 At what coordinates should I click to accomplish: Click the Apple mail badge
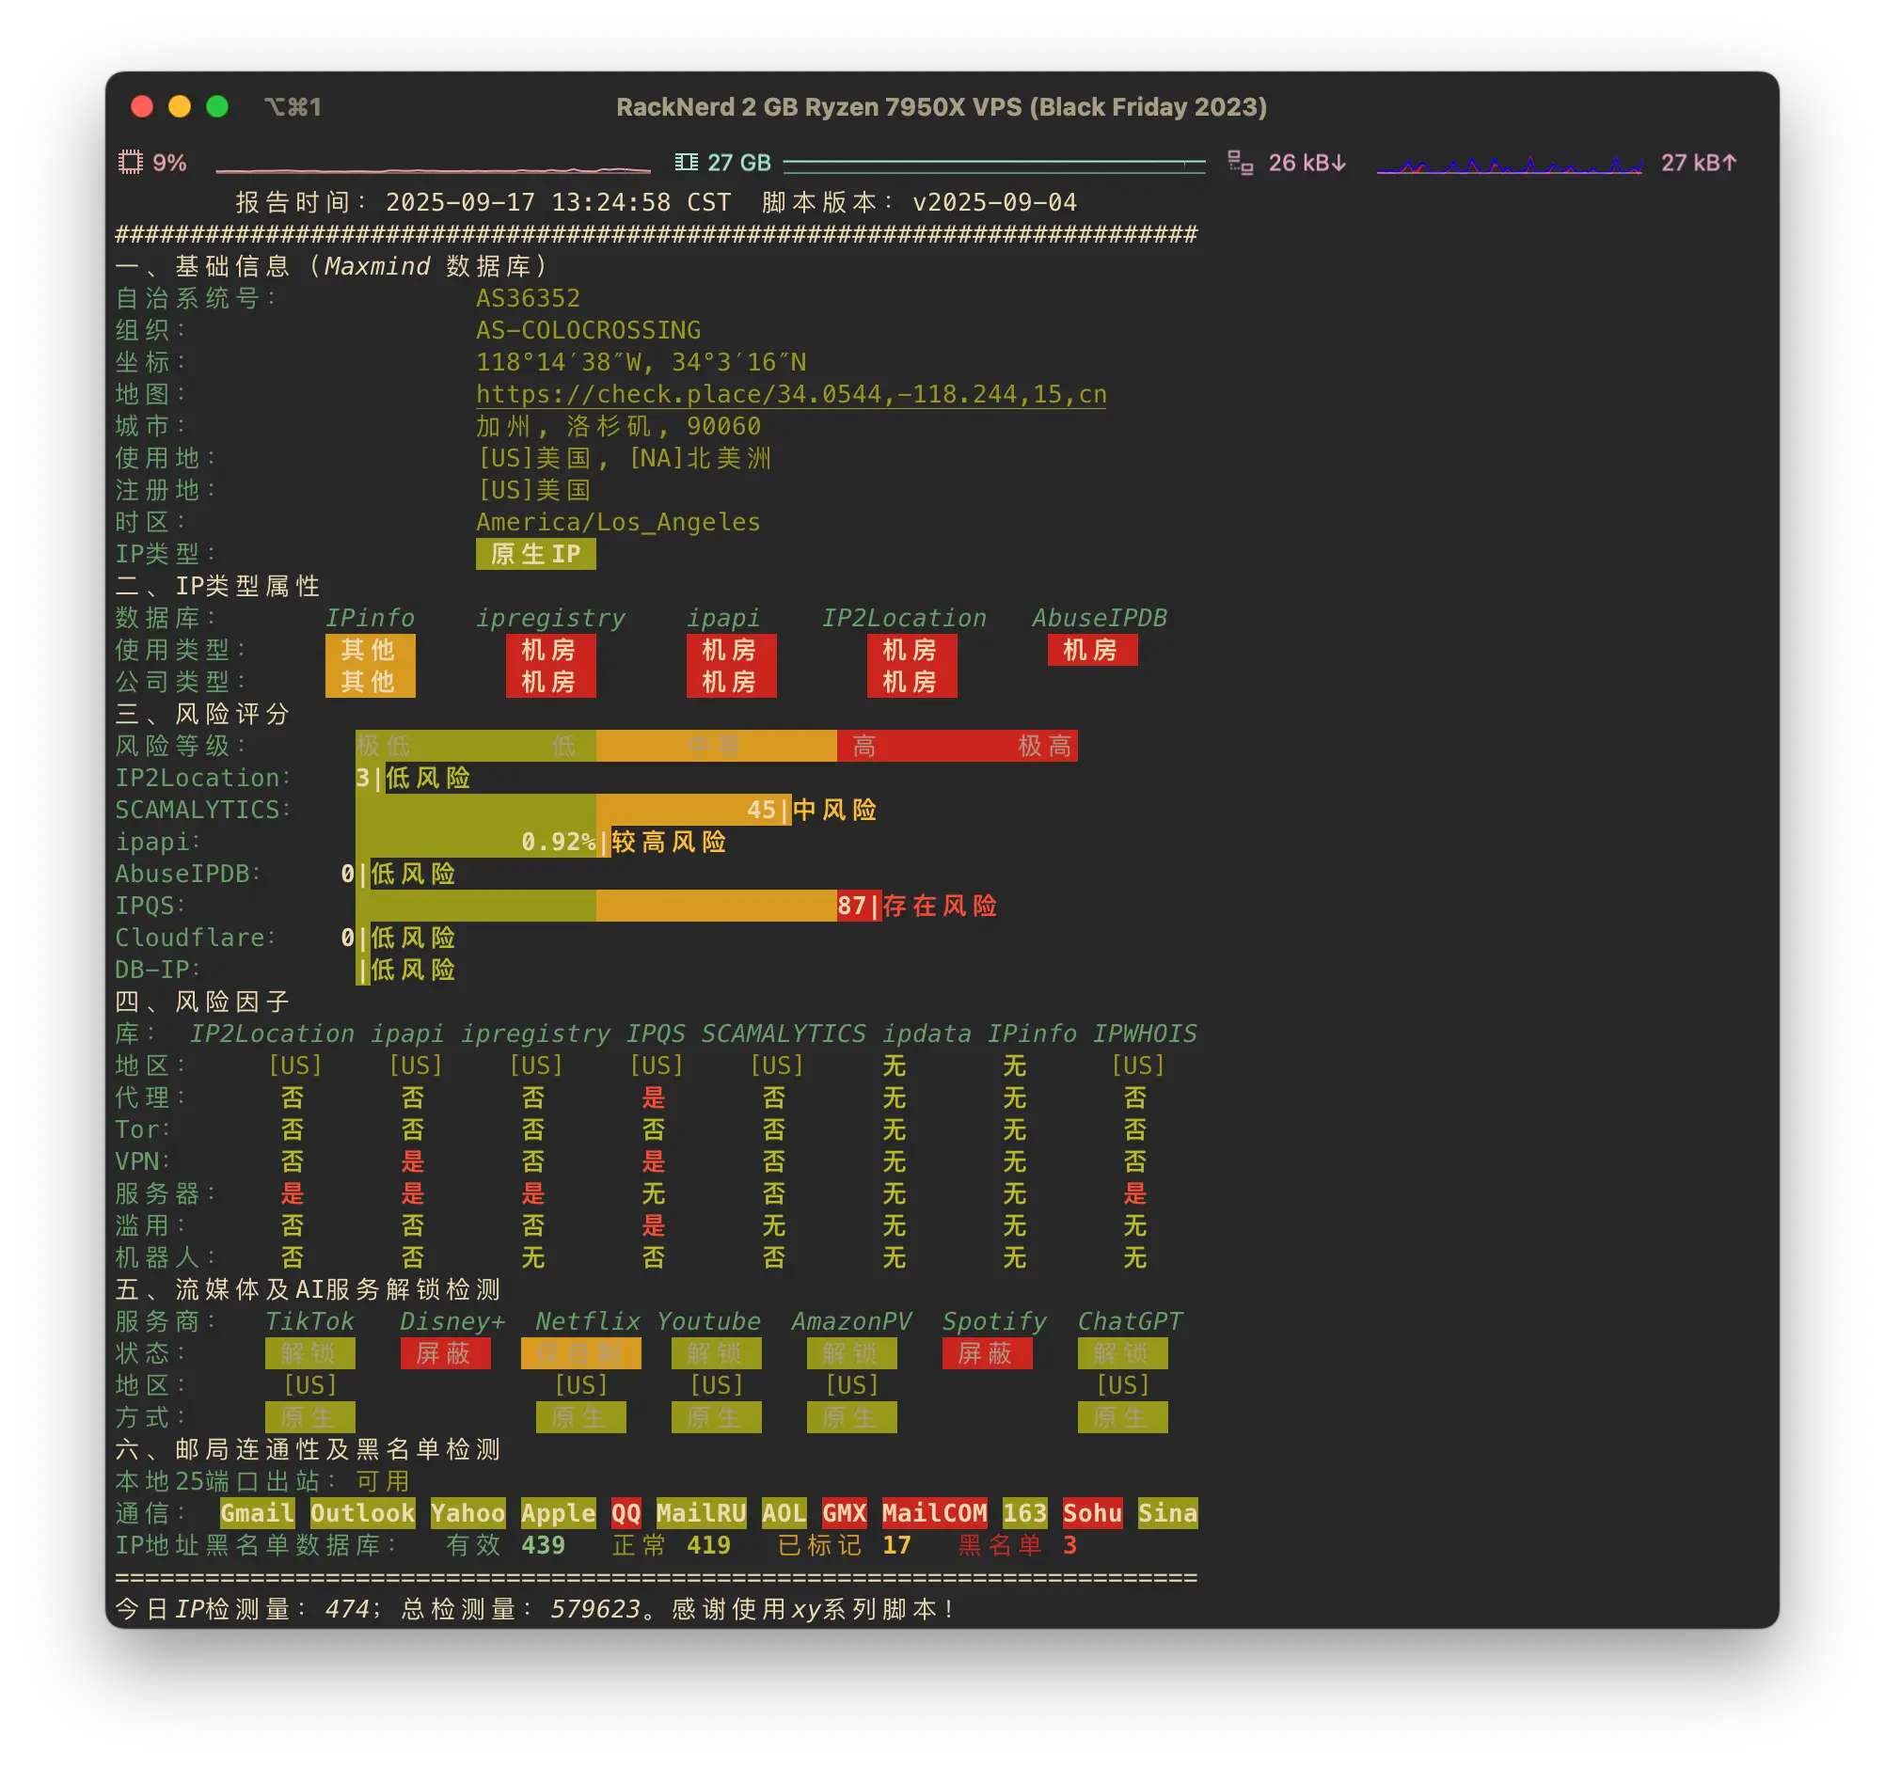click(x=559, y=1513)
